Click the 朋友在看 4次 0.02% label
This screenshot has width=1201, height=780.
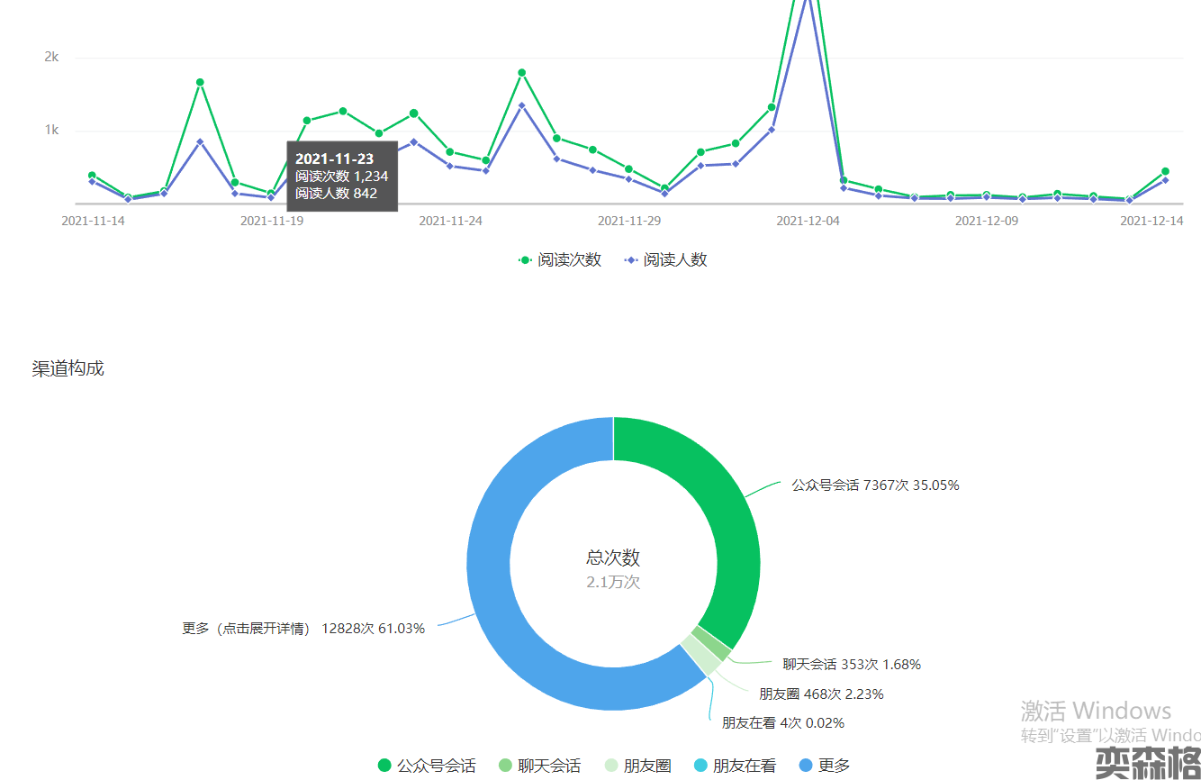tap(783, 722)
